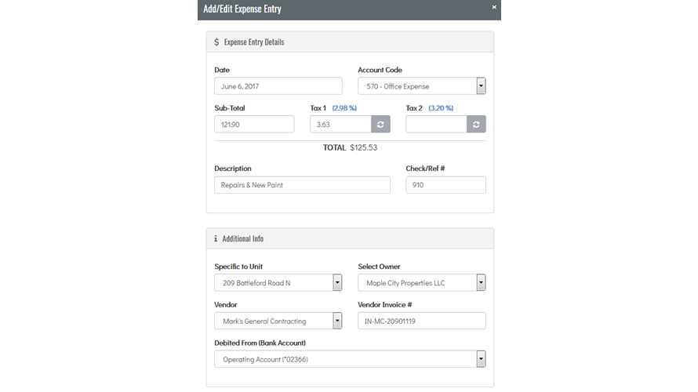Click into the Date field

(x=278, y=86)
